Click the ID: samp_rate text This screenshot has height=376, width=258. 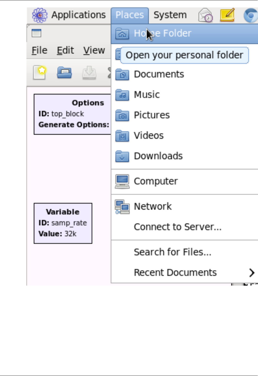click(63, 223)
